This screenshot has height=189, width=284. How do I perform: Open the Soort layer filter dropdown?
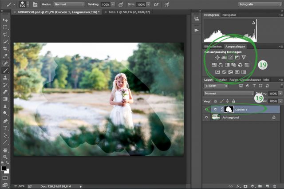pyautogui.click(x=216, y=86)
